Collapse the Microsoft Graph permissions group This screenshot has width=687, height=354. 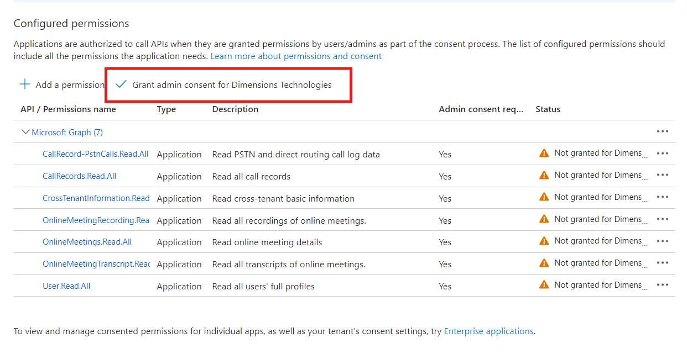coord(25,133)
